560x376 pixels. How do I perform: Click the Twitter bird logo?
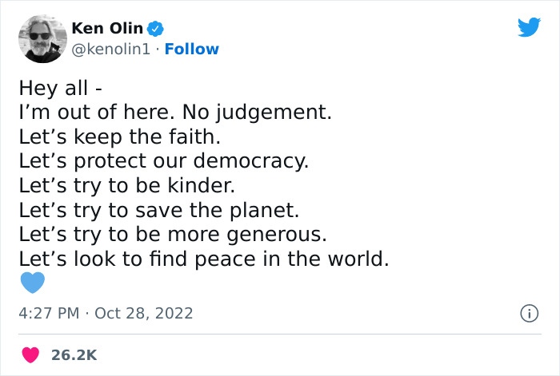pyautogui.click(x=529, y=29)
